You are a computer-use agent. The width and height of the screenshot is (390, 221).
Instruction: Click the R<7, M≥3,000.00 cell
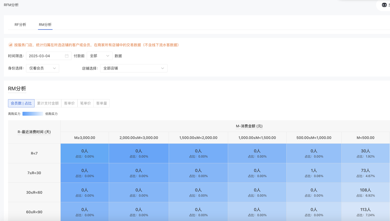tap(84, 154)
